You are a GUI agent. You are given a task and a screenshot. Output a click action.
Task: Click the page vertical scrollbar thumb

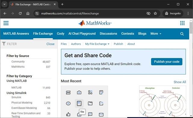(x=191, y=28)
